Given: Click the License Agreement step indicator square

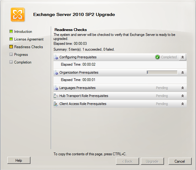Looking at the screenshot, I should click(11, 39).
